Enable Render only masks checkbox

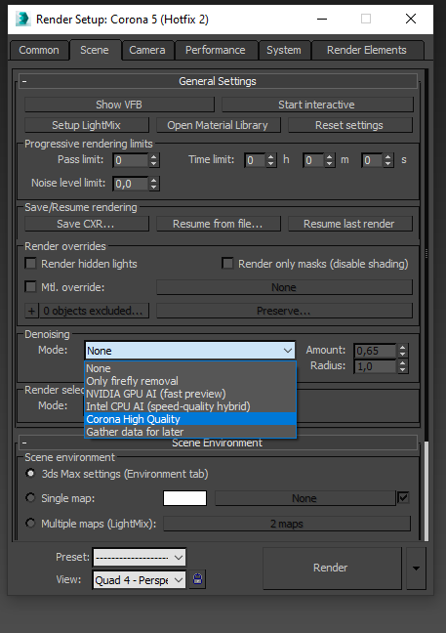point(227,264)
